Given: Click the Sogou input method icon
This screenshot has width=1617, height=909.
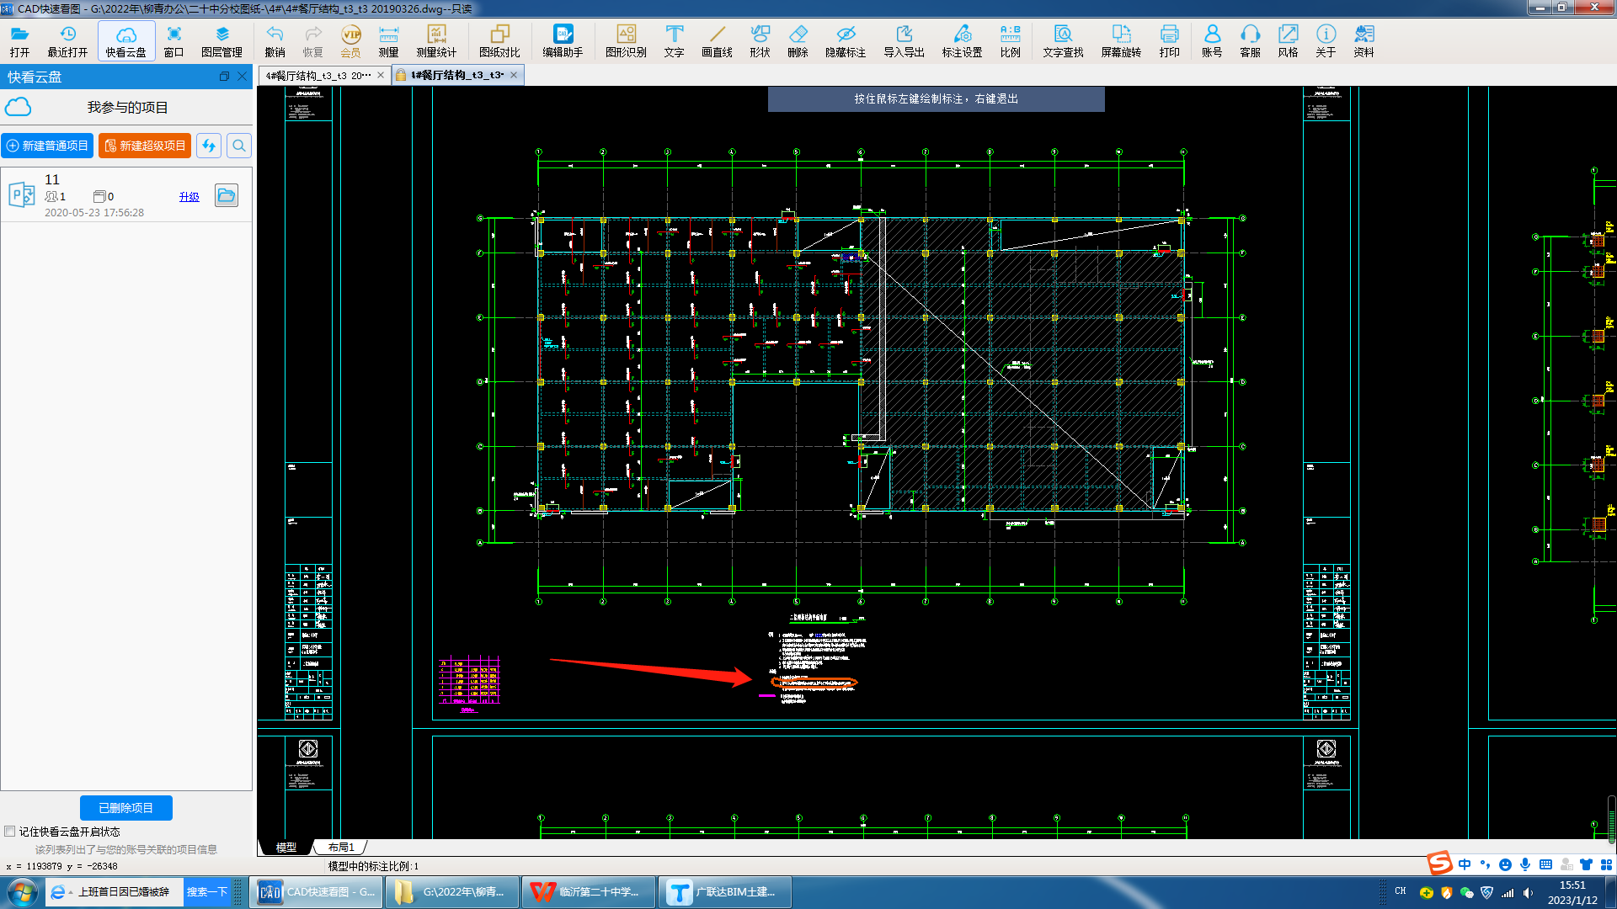Looking at the screenshot, I should coord(1439,864).
